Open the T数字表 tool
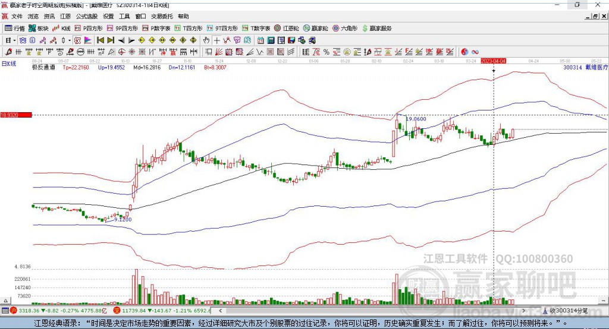Screen dimensions: 609x329 tap(256, 29)
